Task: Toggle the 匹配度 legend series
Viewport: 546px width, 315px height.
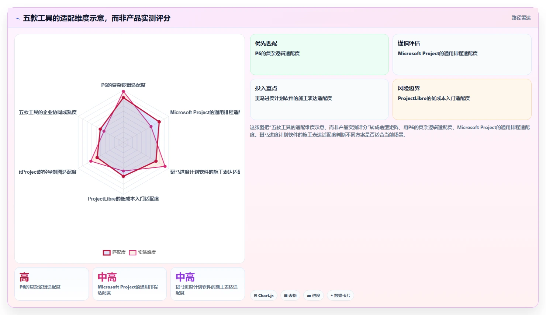Action: [114, 252]
